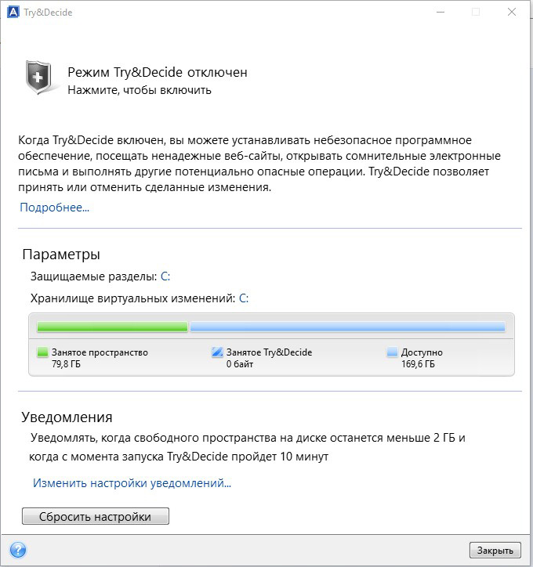The height and width of the screenshot is (567, 533).
Task: Toggle mode via "Режим Try&Decide отключен" heading
Action: tap(158, 72)
